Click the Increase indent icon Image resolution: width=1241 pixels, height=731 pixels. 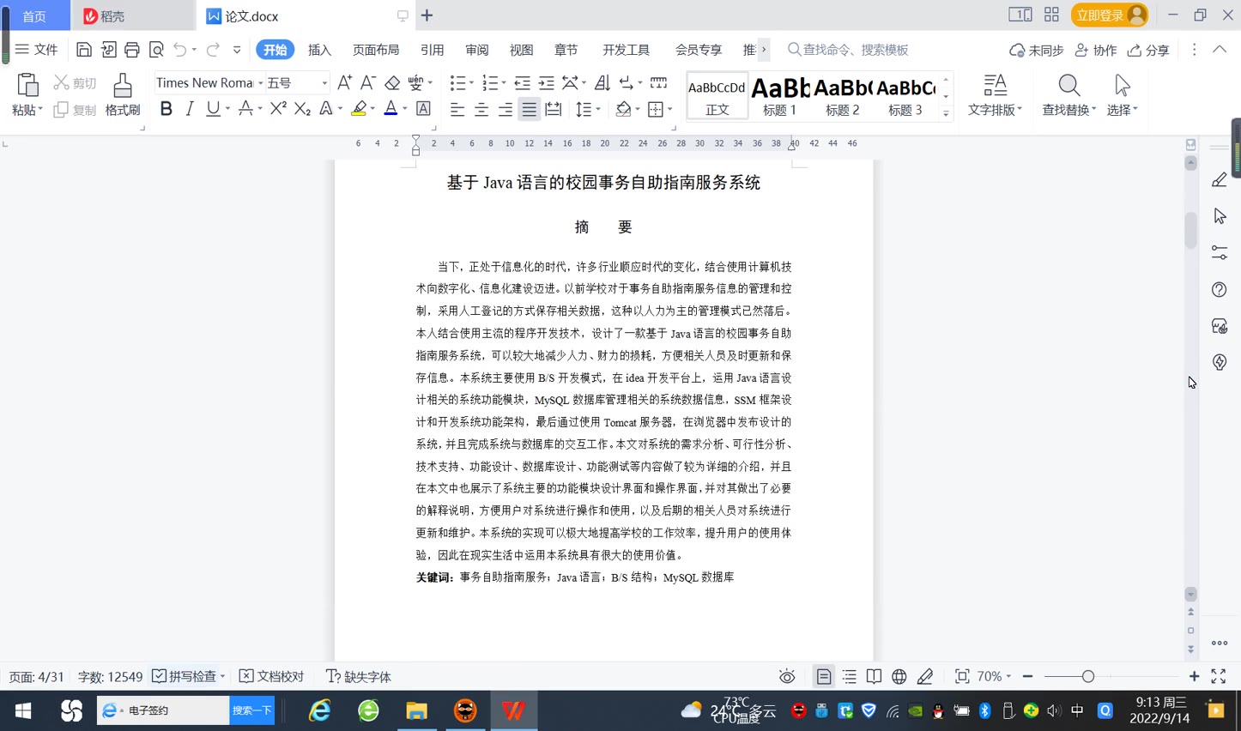[546, 82]
